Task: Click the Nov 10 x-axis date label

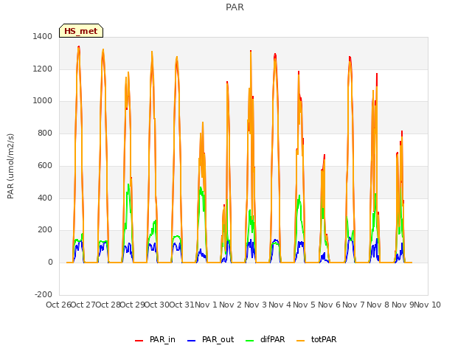Action: [428, 305]
